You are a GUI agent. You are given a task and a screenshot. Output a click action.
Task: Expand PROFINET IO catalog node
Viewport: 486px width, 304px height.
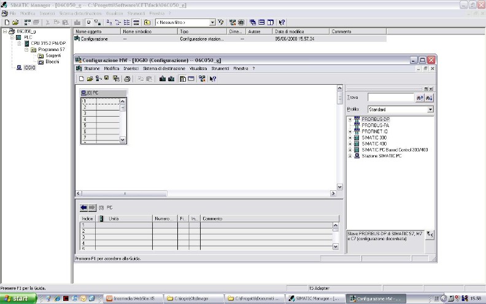click(350, 131)
